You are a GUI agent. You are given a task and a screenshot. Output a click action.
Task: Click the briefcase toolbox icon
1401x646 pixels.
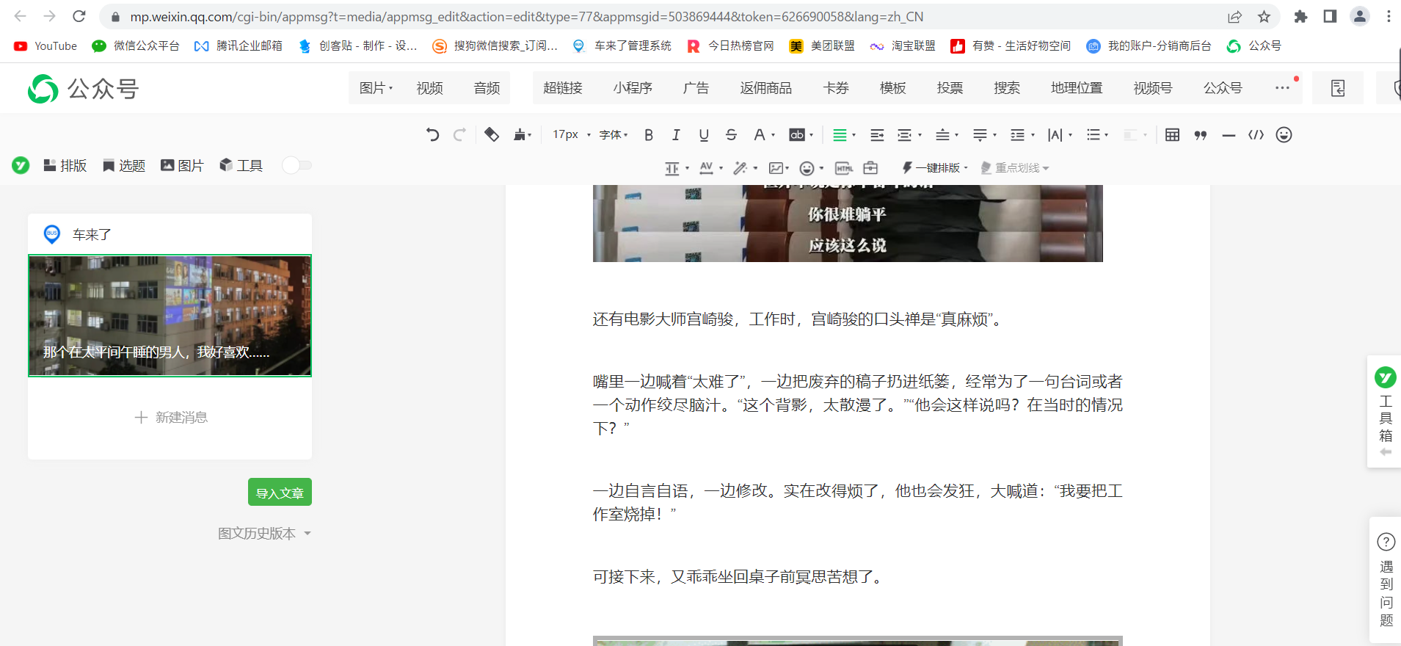pyautogui.click(x=870, y=168)
